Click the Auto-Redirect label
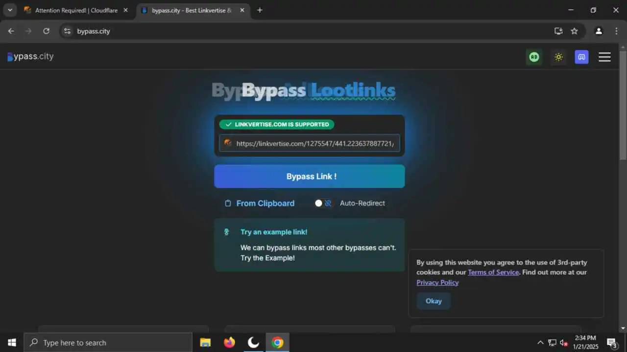 tap(362, 203)
